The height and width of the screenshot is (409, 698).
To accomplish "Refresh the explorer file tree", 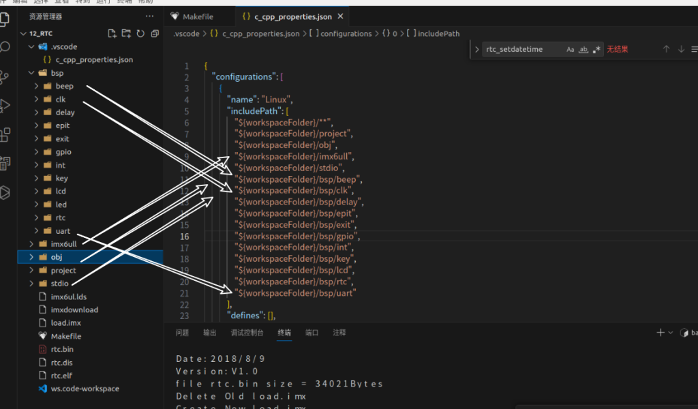I will (140, 33).
